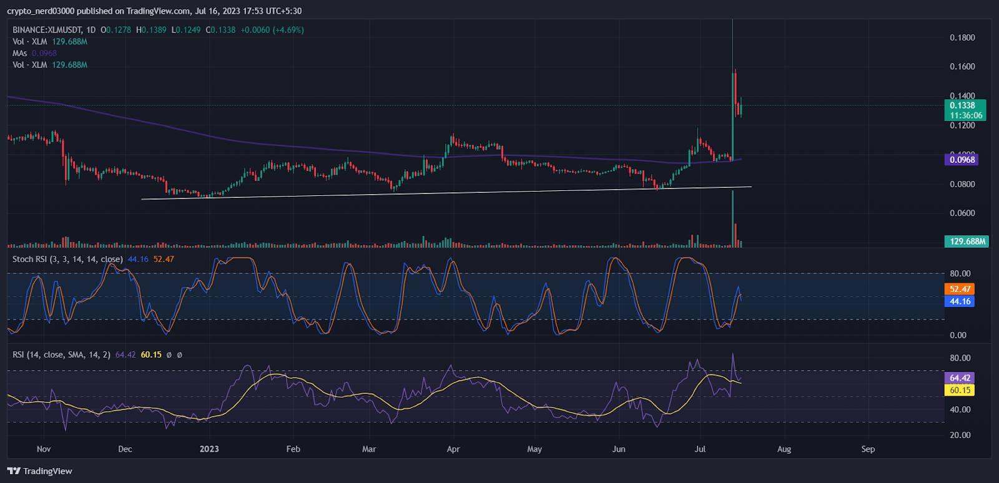Click the 20.00 level on RSI axis

click(x=960, y=436)
